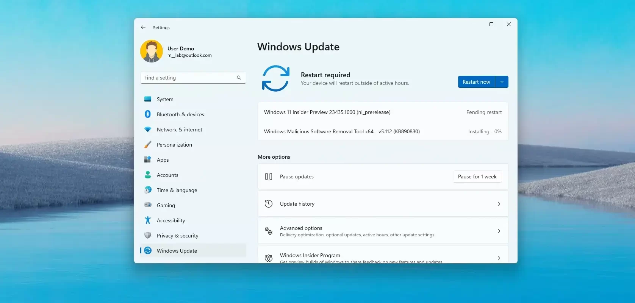Screen dimensions: 635x303
Task: Click the user avatar picture
Action: coord(152,51)
